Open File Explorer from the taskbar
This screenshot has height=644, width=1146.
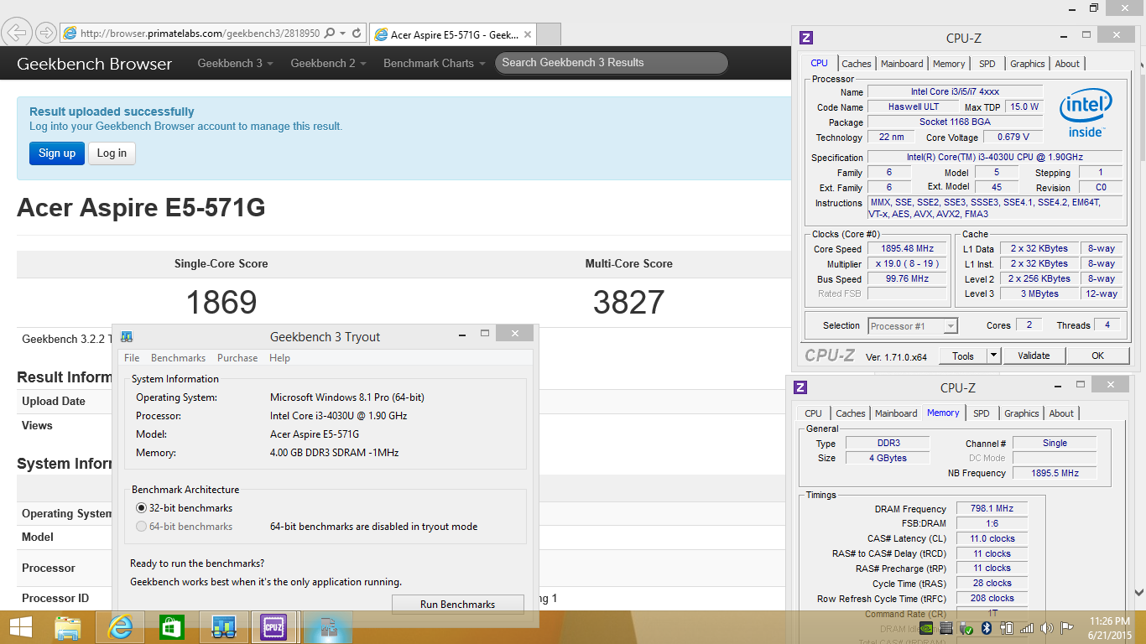tap(68, 627)
